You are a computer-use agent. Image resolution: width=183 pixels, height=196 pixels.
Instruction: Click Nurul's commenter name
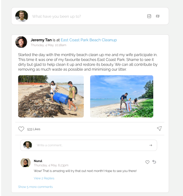click(x=38, y=161)
